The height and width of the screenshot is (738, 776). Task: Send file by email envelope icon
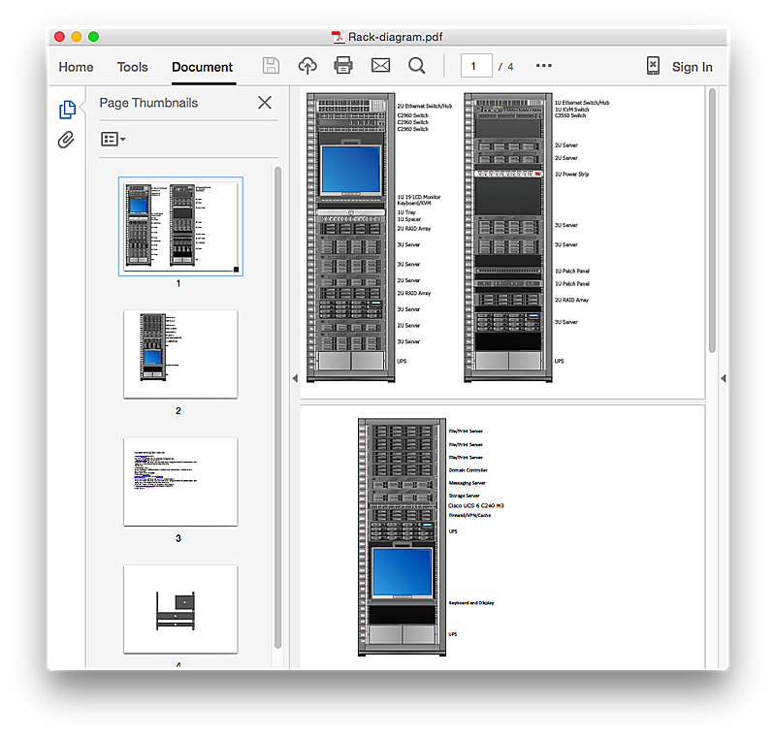click(x=380, y=66)
